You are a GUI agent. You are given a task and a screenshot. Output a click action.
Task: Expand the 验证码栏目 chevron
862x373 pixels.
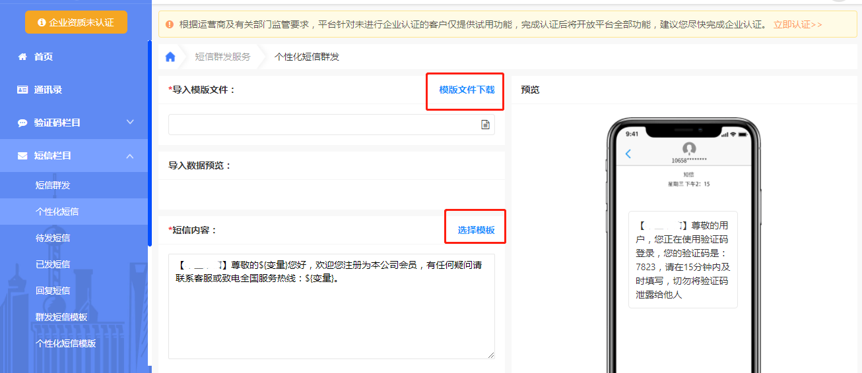tap(130, 123)
